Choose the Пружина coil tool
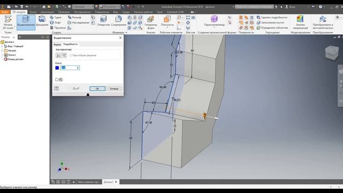Viewport: 343px width, 193px height. tap(58, 28)
